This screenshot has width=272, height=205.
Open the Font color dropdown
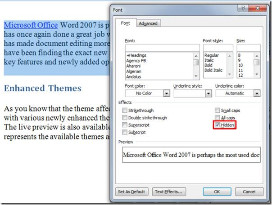point(167,94)
